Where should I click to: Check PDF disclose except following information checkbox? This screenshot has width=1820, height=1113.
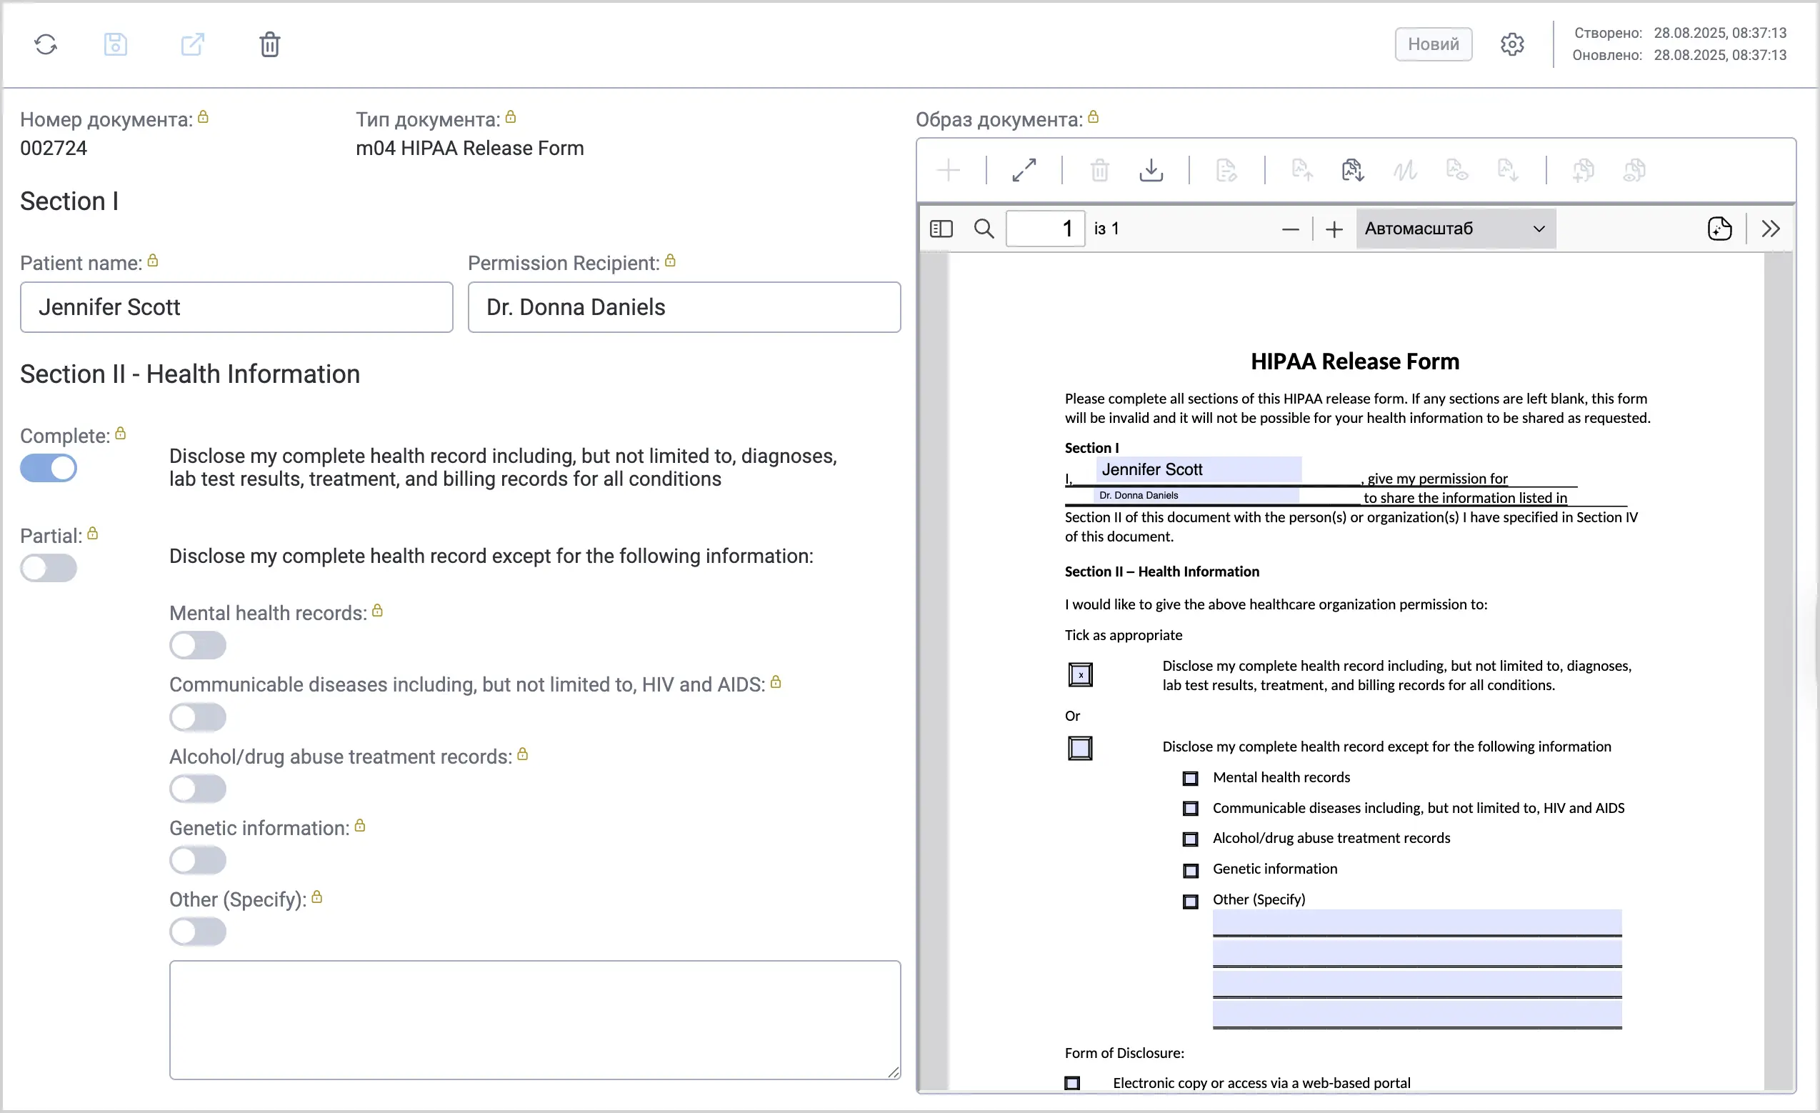pos(1080,748)
